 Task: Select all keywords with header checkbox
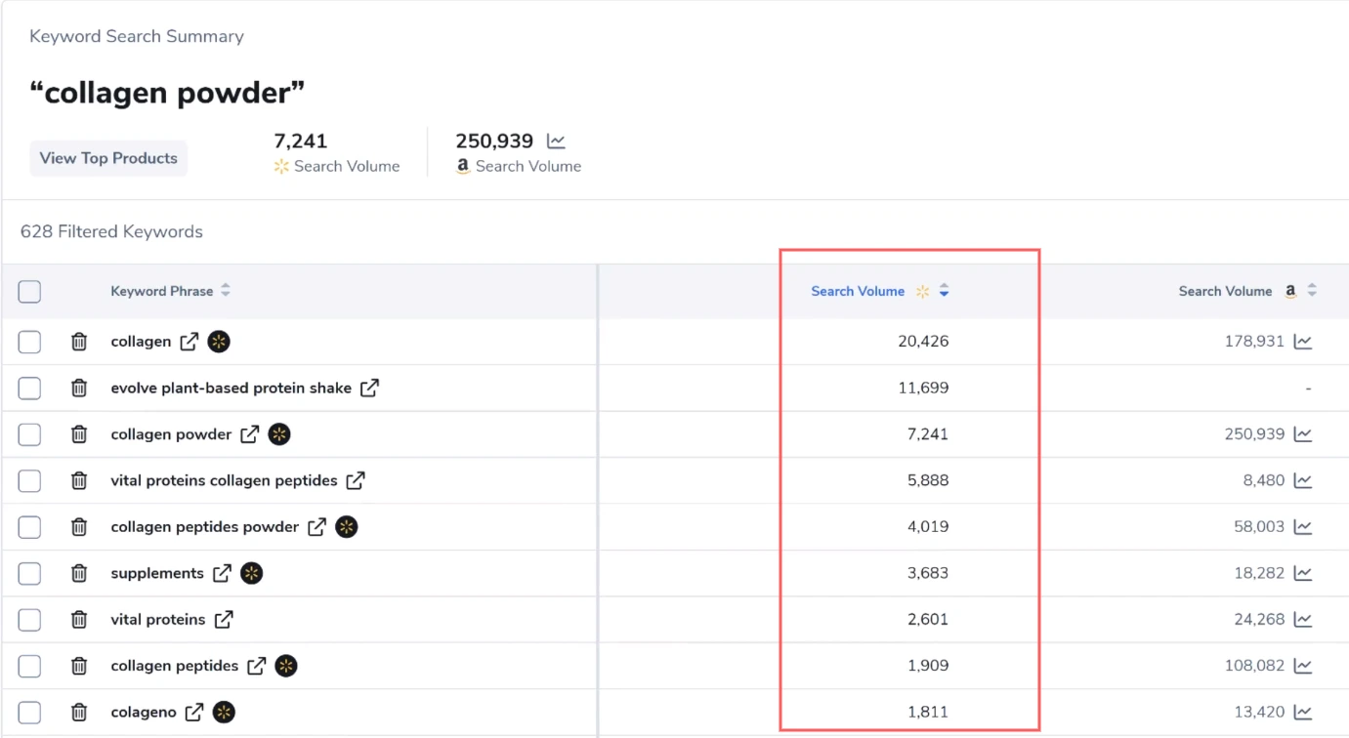29,291
